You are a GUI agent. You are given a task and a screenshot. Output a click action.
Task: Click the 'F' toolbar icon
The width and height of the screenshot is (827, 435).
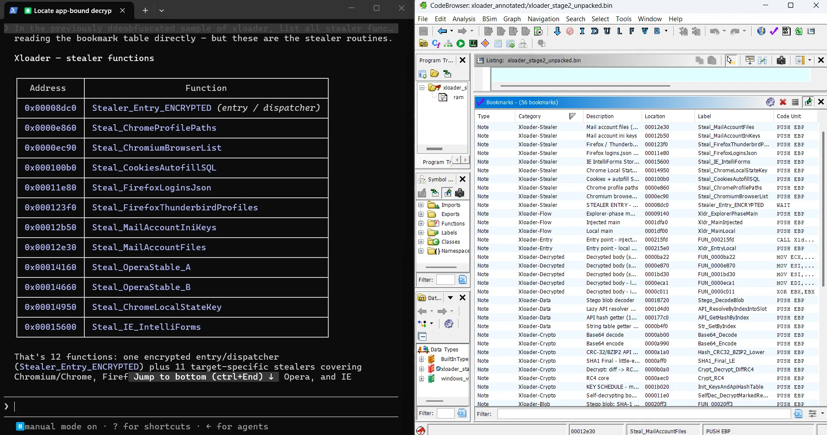tap(632, 31)
